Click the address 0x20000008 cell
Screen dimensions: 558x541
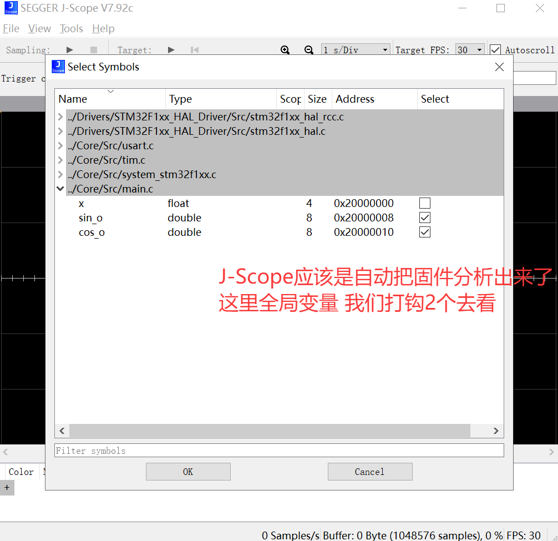364,218
